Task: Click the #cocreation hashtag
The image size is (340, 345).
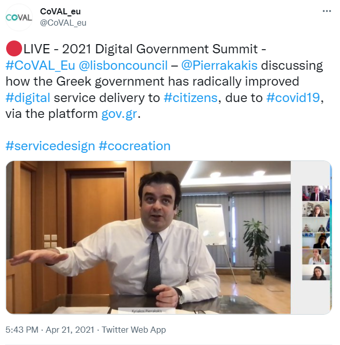Action: click(135, 146)
